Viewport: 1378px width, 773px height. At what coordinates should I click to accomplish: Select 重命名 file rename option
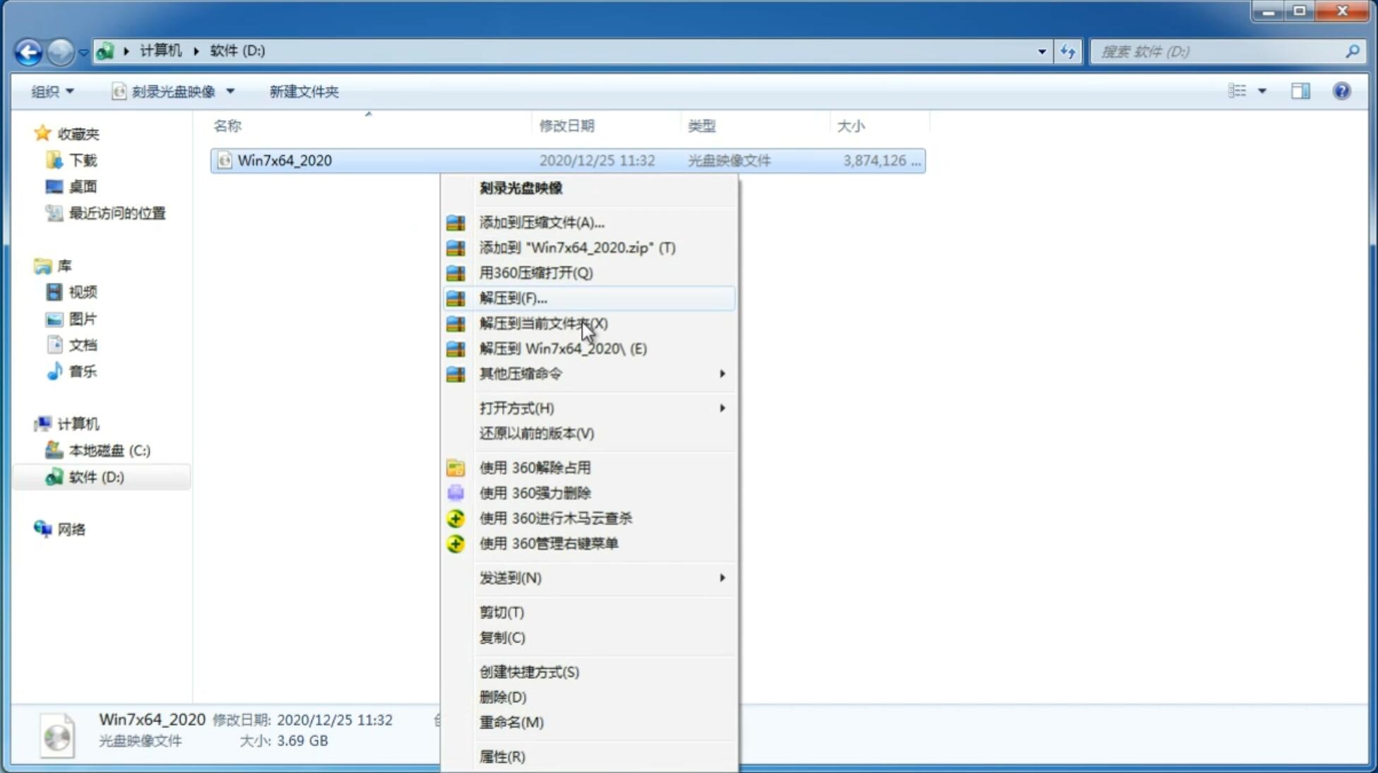pos(511,722)
